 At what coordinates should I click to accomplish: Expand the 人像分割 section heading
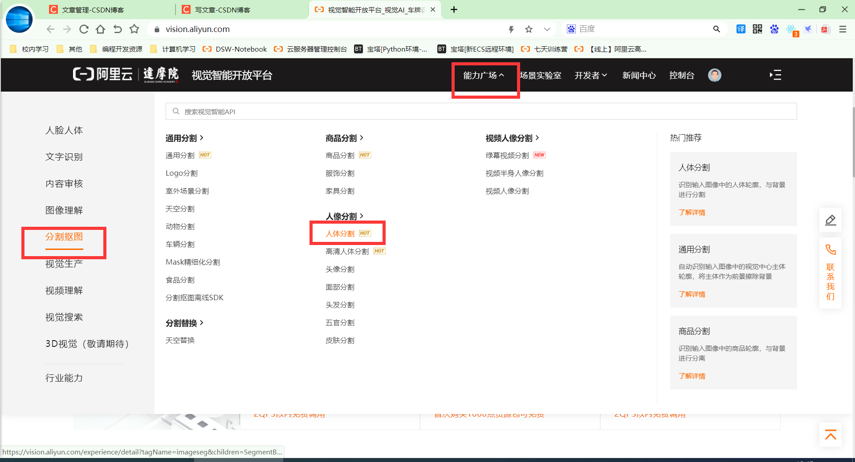[x=344, y=217]
